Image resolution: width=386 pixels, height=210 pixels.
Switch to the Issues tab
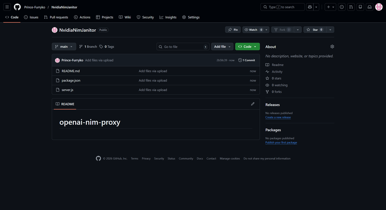pyautogui.click(x=31, y=17)
